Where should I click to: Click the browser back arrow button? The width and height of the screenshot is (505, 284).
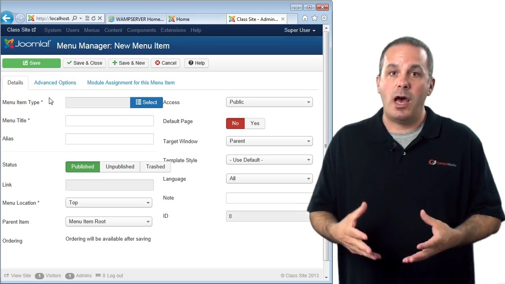[6, 18]
